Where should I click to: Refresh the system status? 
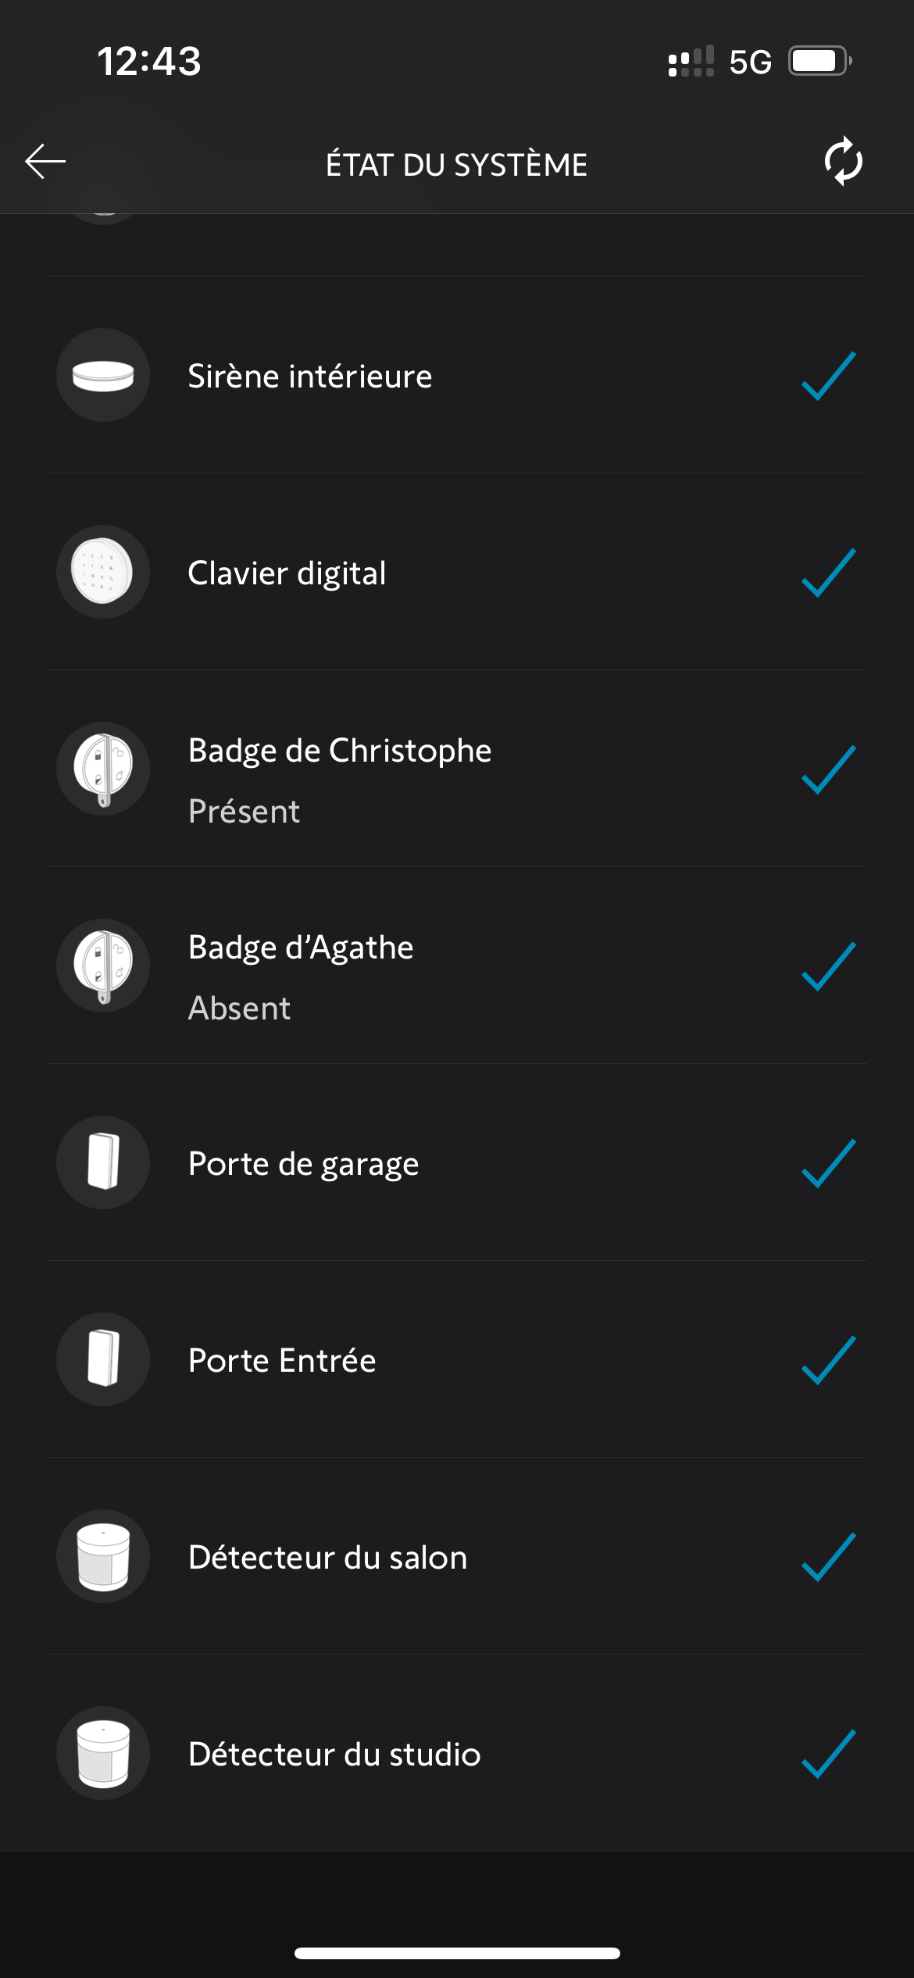tap(843, 162)
